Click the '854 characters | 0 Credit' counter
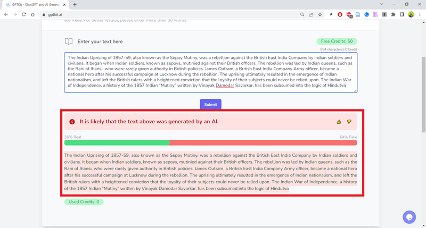This screenshot has width=426, height=228. [x=339, y=49]
